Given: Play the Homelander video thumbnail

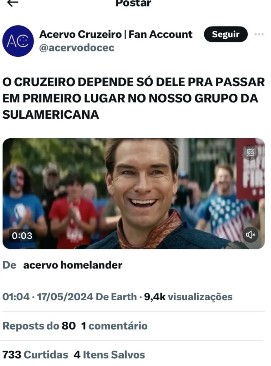Looking at the screenshot, I should click(133, 193).
